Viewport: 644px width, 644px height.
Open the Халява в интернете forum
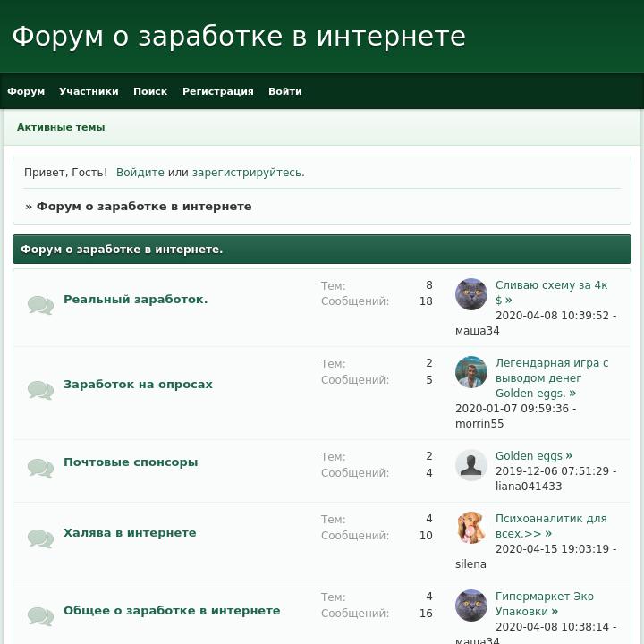click(130, 533)
